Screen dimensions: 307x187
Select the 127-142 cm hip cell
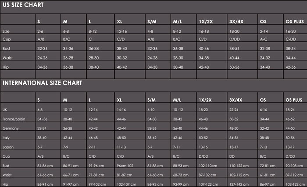pyautogui.click(x=239, y=184)
